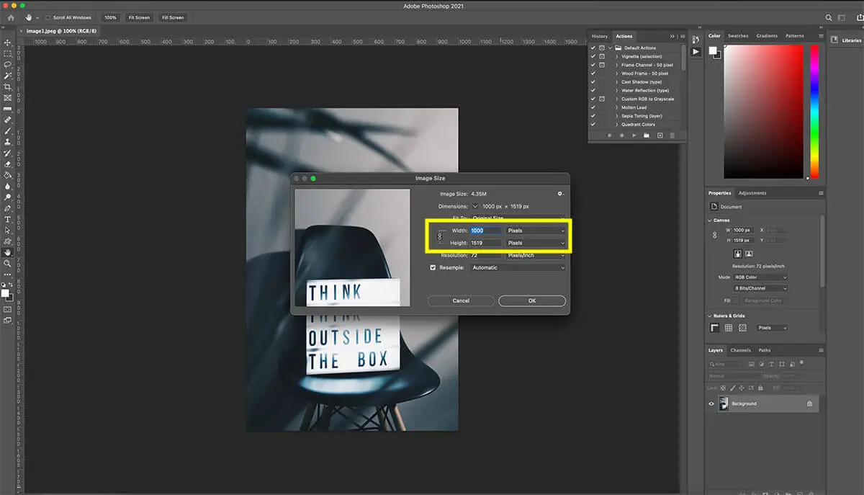The width and height of the screenshot is (864, 495).
Task: Click the Width input field in Image Size
Action: (486, 231)
